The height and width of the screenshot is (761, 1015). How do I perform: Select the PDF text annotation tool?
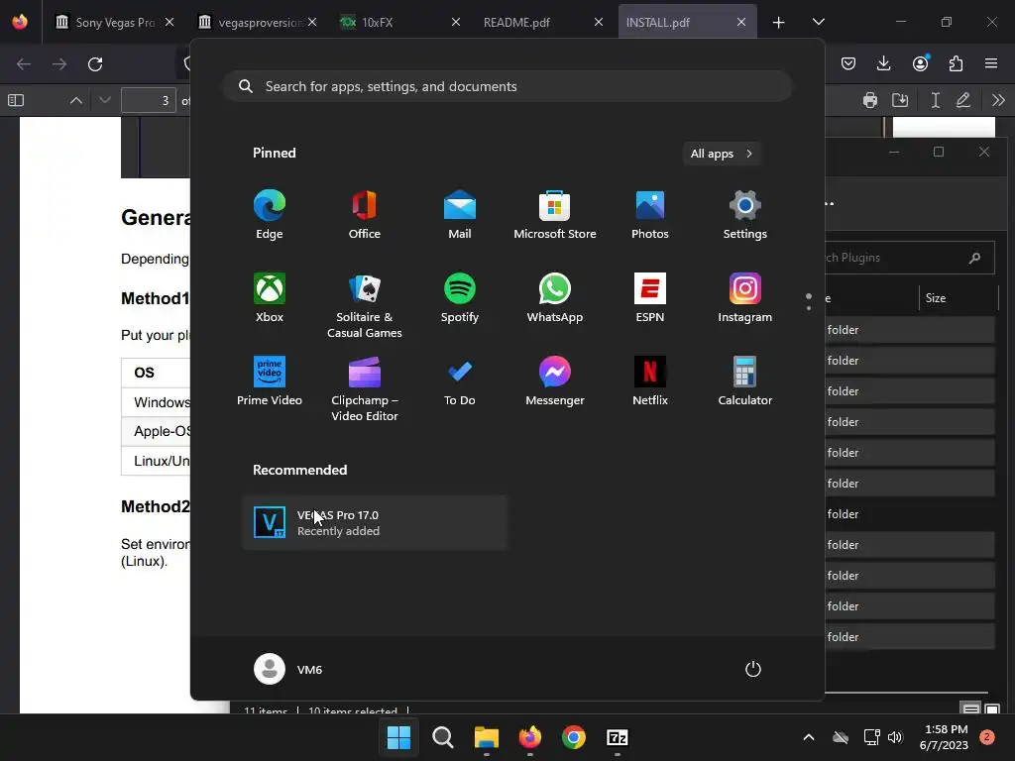[x=935, y=100]
